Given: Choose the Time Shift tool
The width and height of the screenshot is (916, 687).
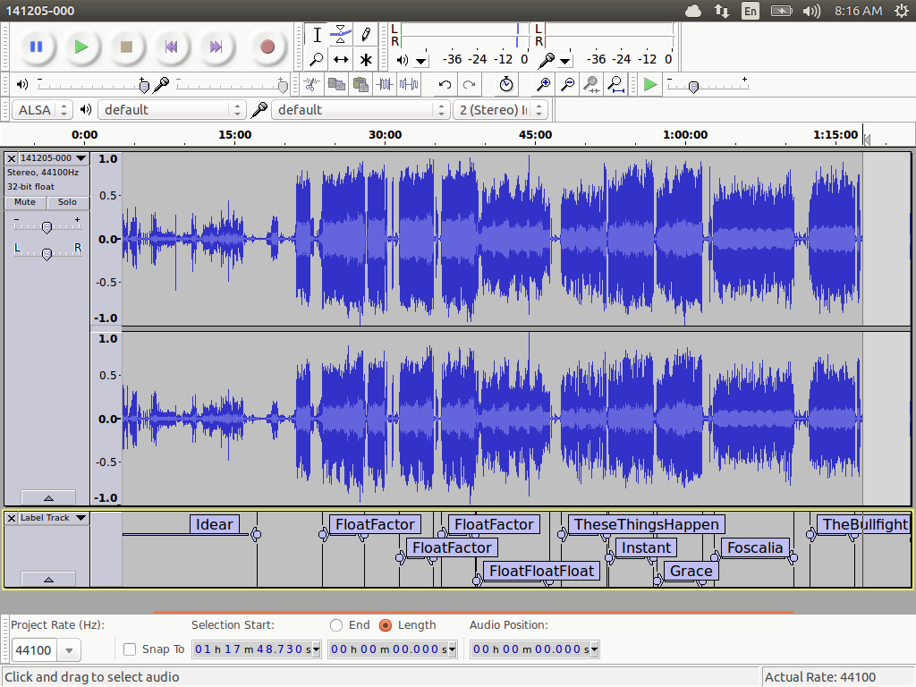Looking at the screenshot, I should coord(341,60).
